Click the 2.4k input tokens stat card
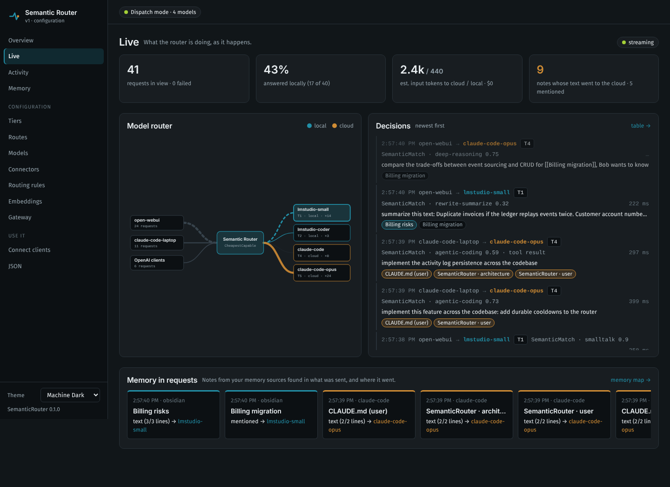The width and height of the screenshot is (670, 487). coord(457,79)
